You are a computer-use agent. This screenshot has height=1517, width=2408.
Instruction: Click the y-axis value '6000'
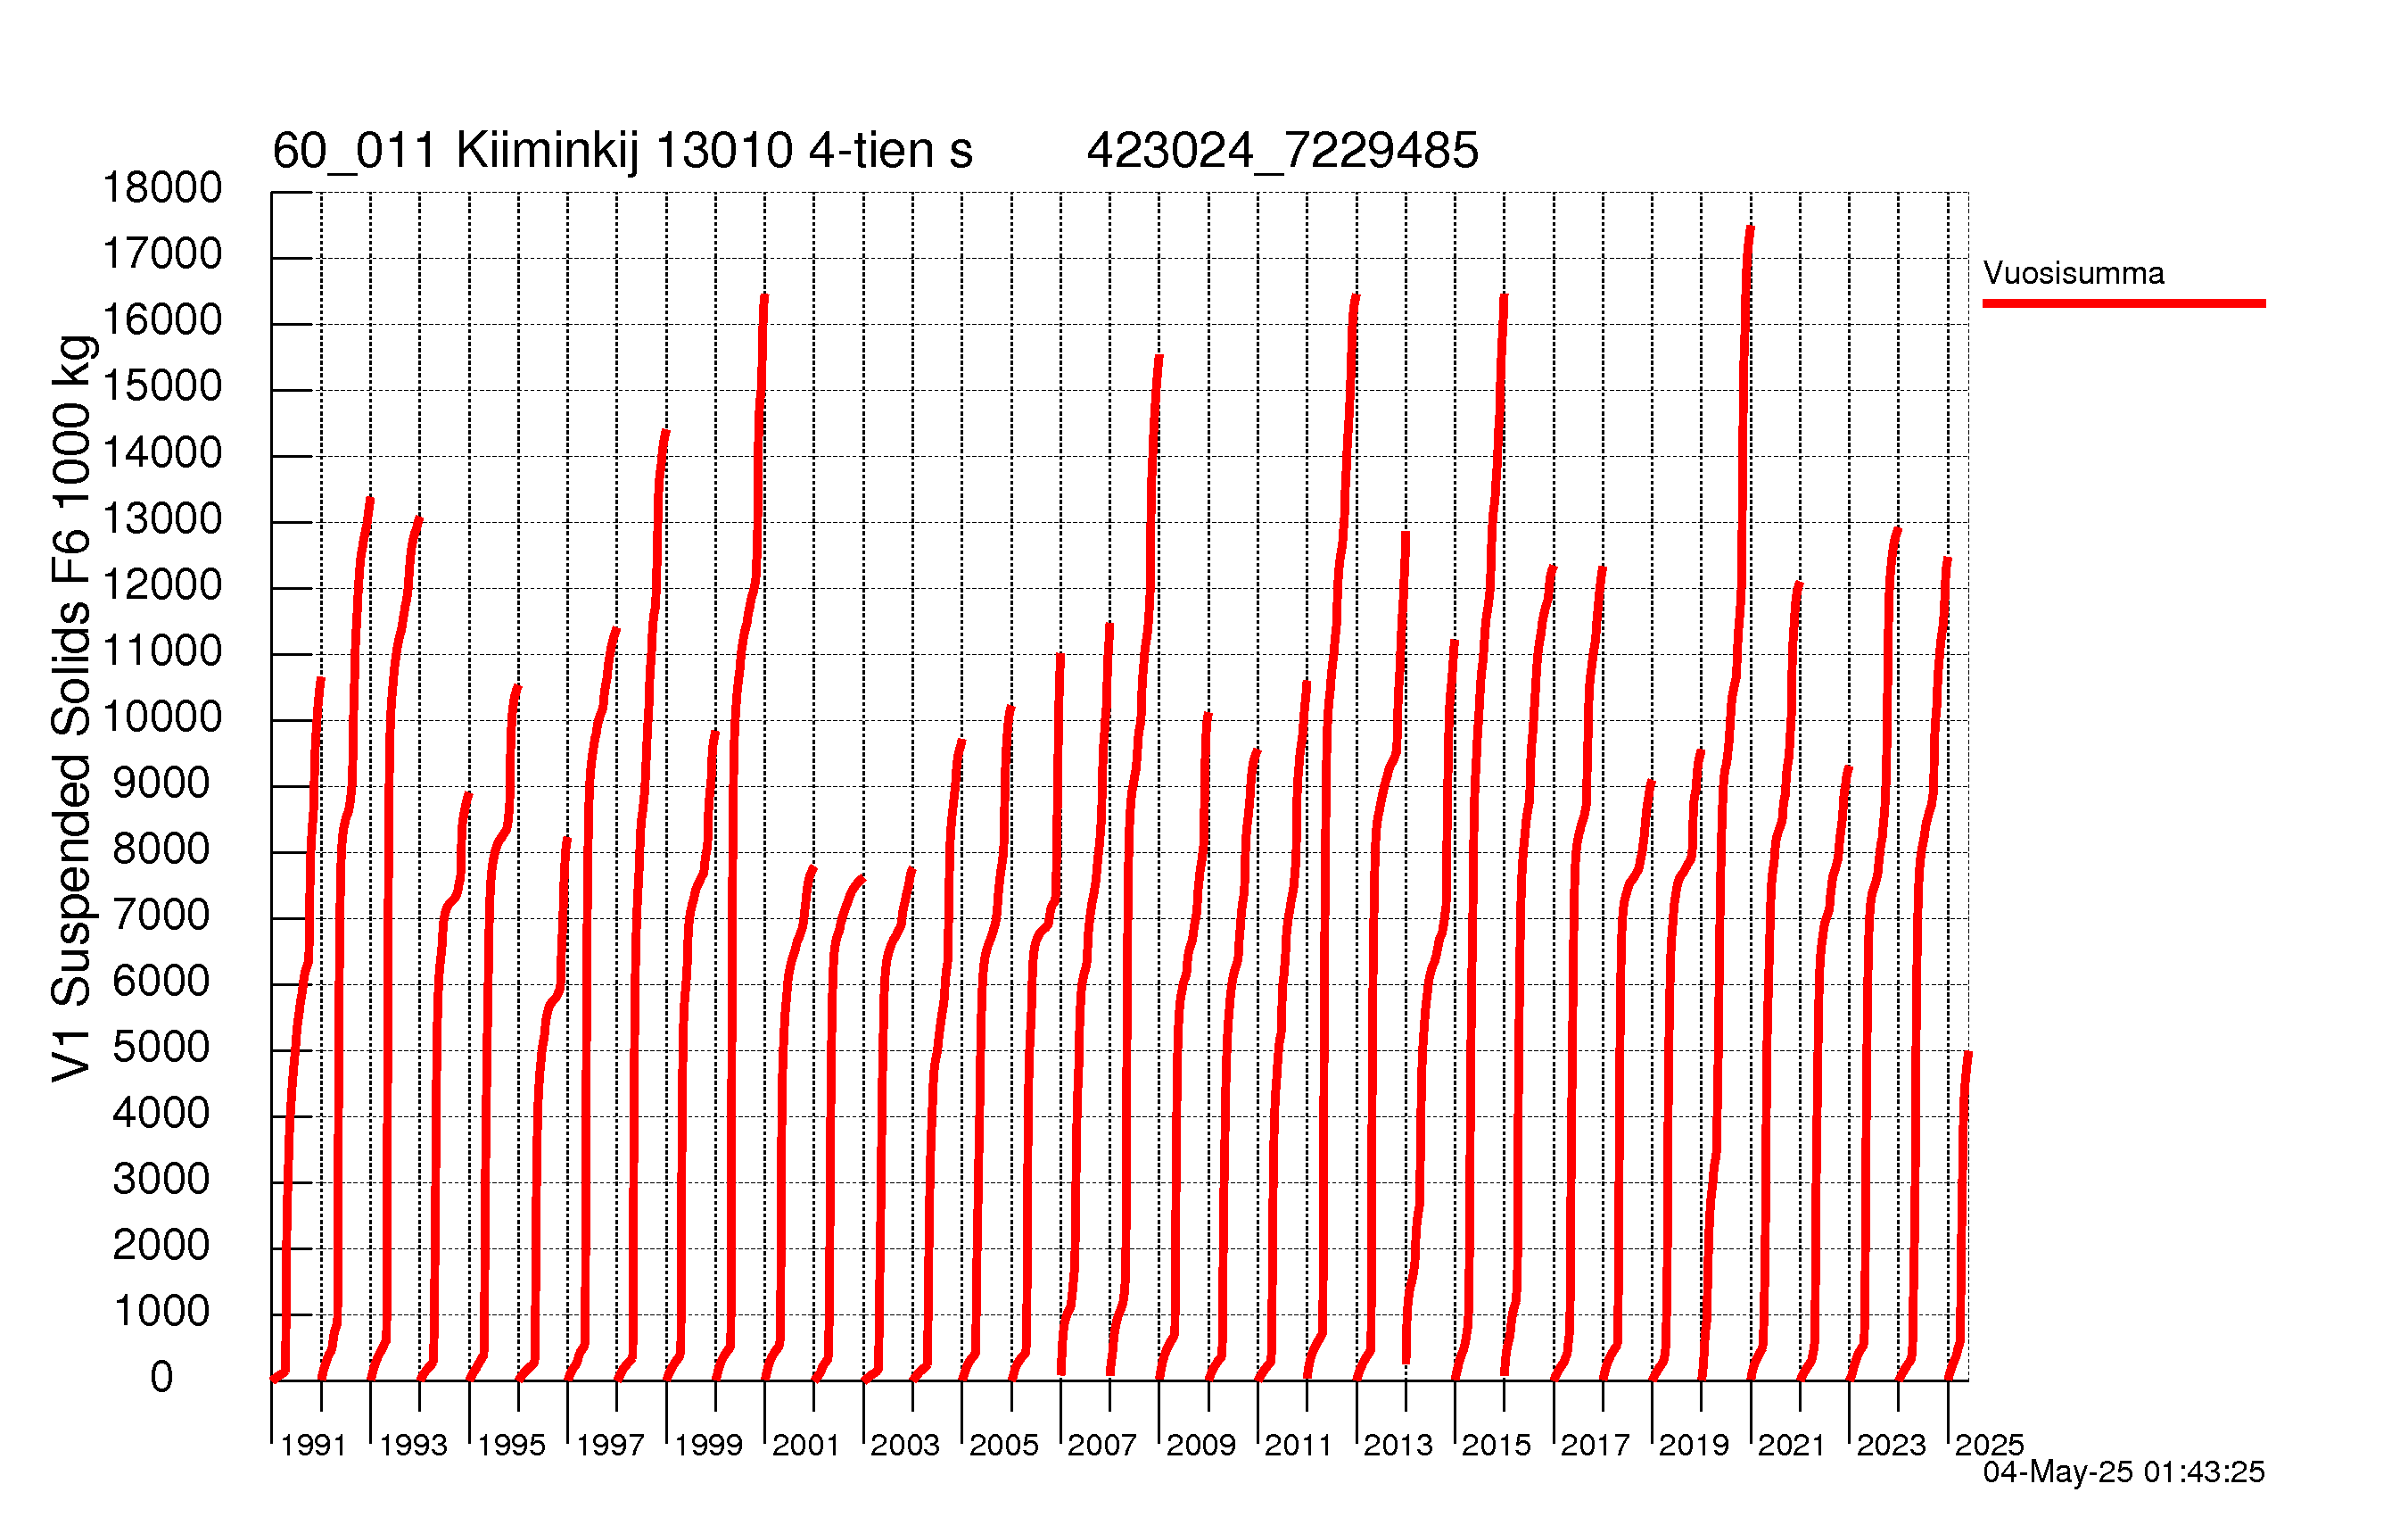coord(161,982)
